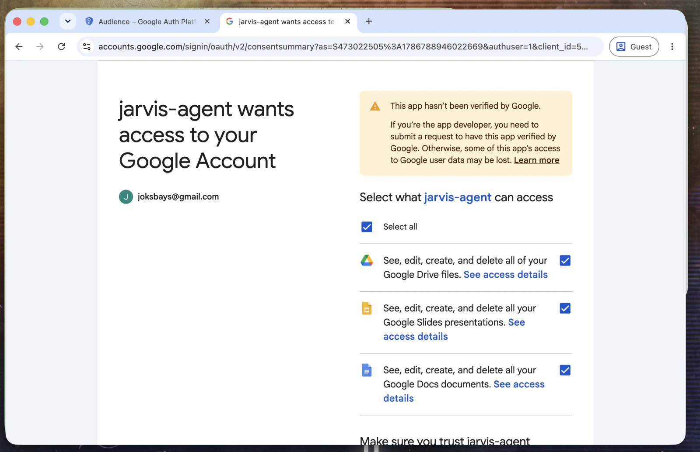Viewport: 700px width, 452px height.
Task: Open See access details for Google Drive
Action: 506,275
